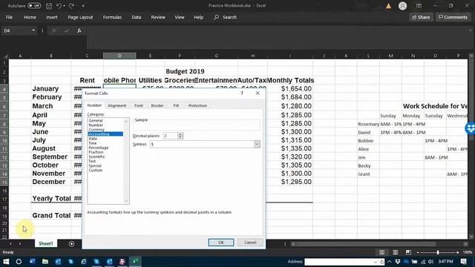Switch to the Alignment tab
The width and height of the screenshot is (475, 267).
[117, 105]
